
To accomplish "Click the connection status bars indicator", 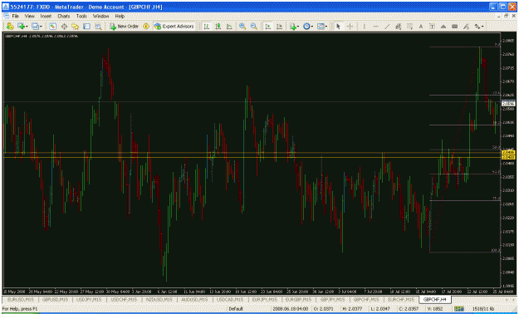I will (458, 309).
